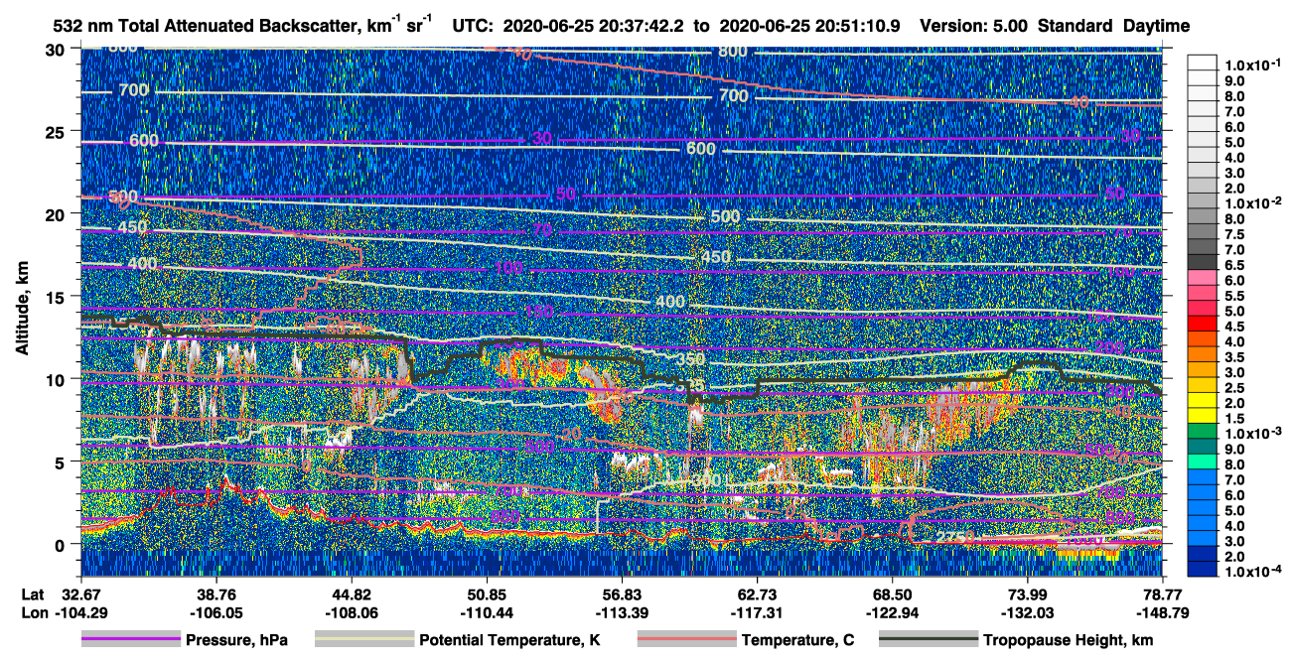Click the white 350 contour label in plot
Viewport: 1291px width, 662px height.
tap(690, 358)
